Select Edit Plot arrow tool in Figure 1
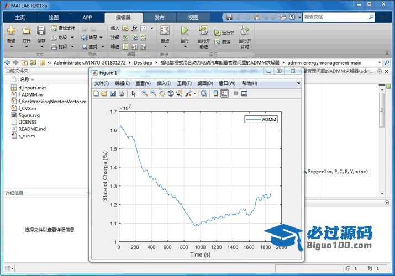This screenshot has width=395, height=276. tap(134, 93)
